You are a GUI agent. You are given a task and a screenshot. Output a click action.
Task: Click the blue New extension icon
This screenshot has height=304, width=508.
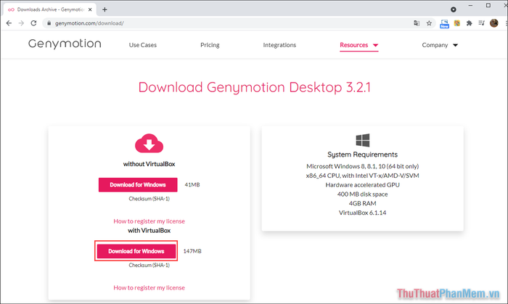pos(444,23)
